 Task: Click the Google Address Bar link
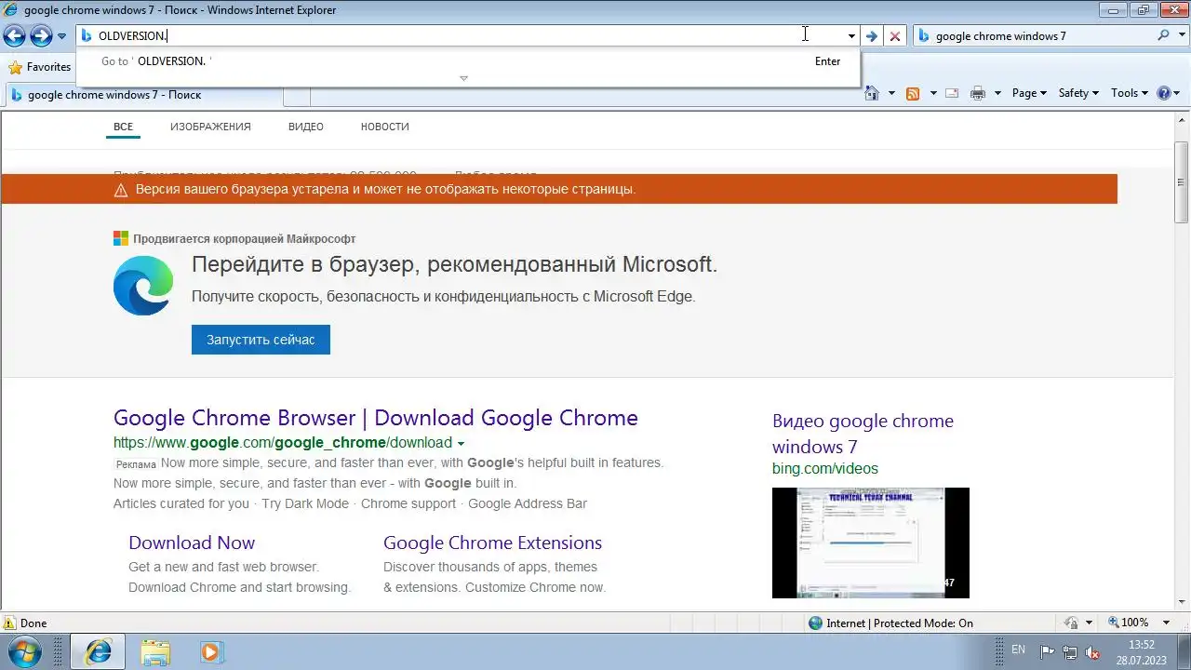pyautogui.click(x=528, y=503)
